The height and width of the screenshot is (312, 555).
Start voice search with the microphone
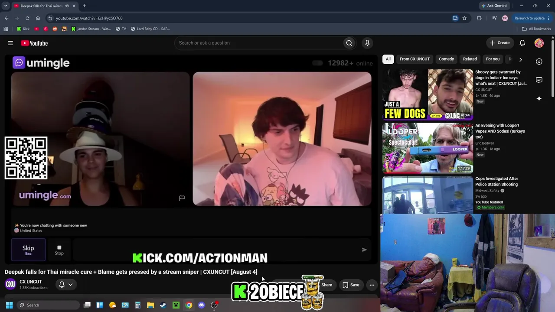click(367, 43)
